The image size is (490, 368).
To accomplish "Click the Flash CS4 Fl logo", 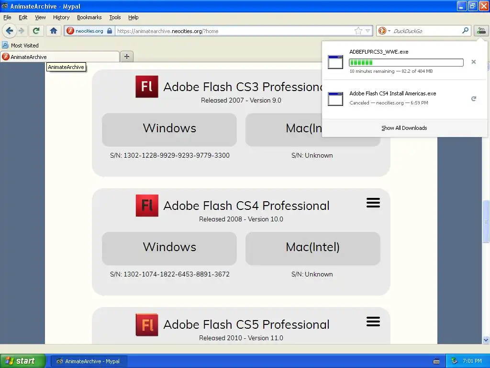I will (147, 206).
